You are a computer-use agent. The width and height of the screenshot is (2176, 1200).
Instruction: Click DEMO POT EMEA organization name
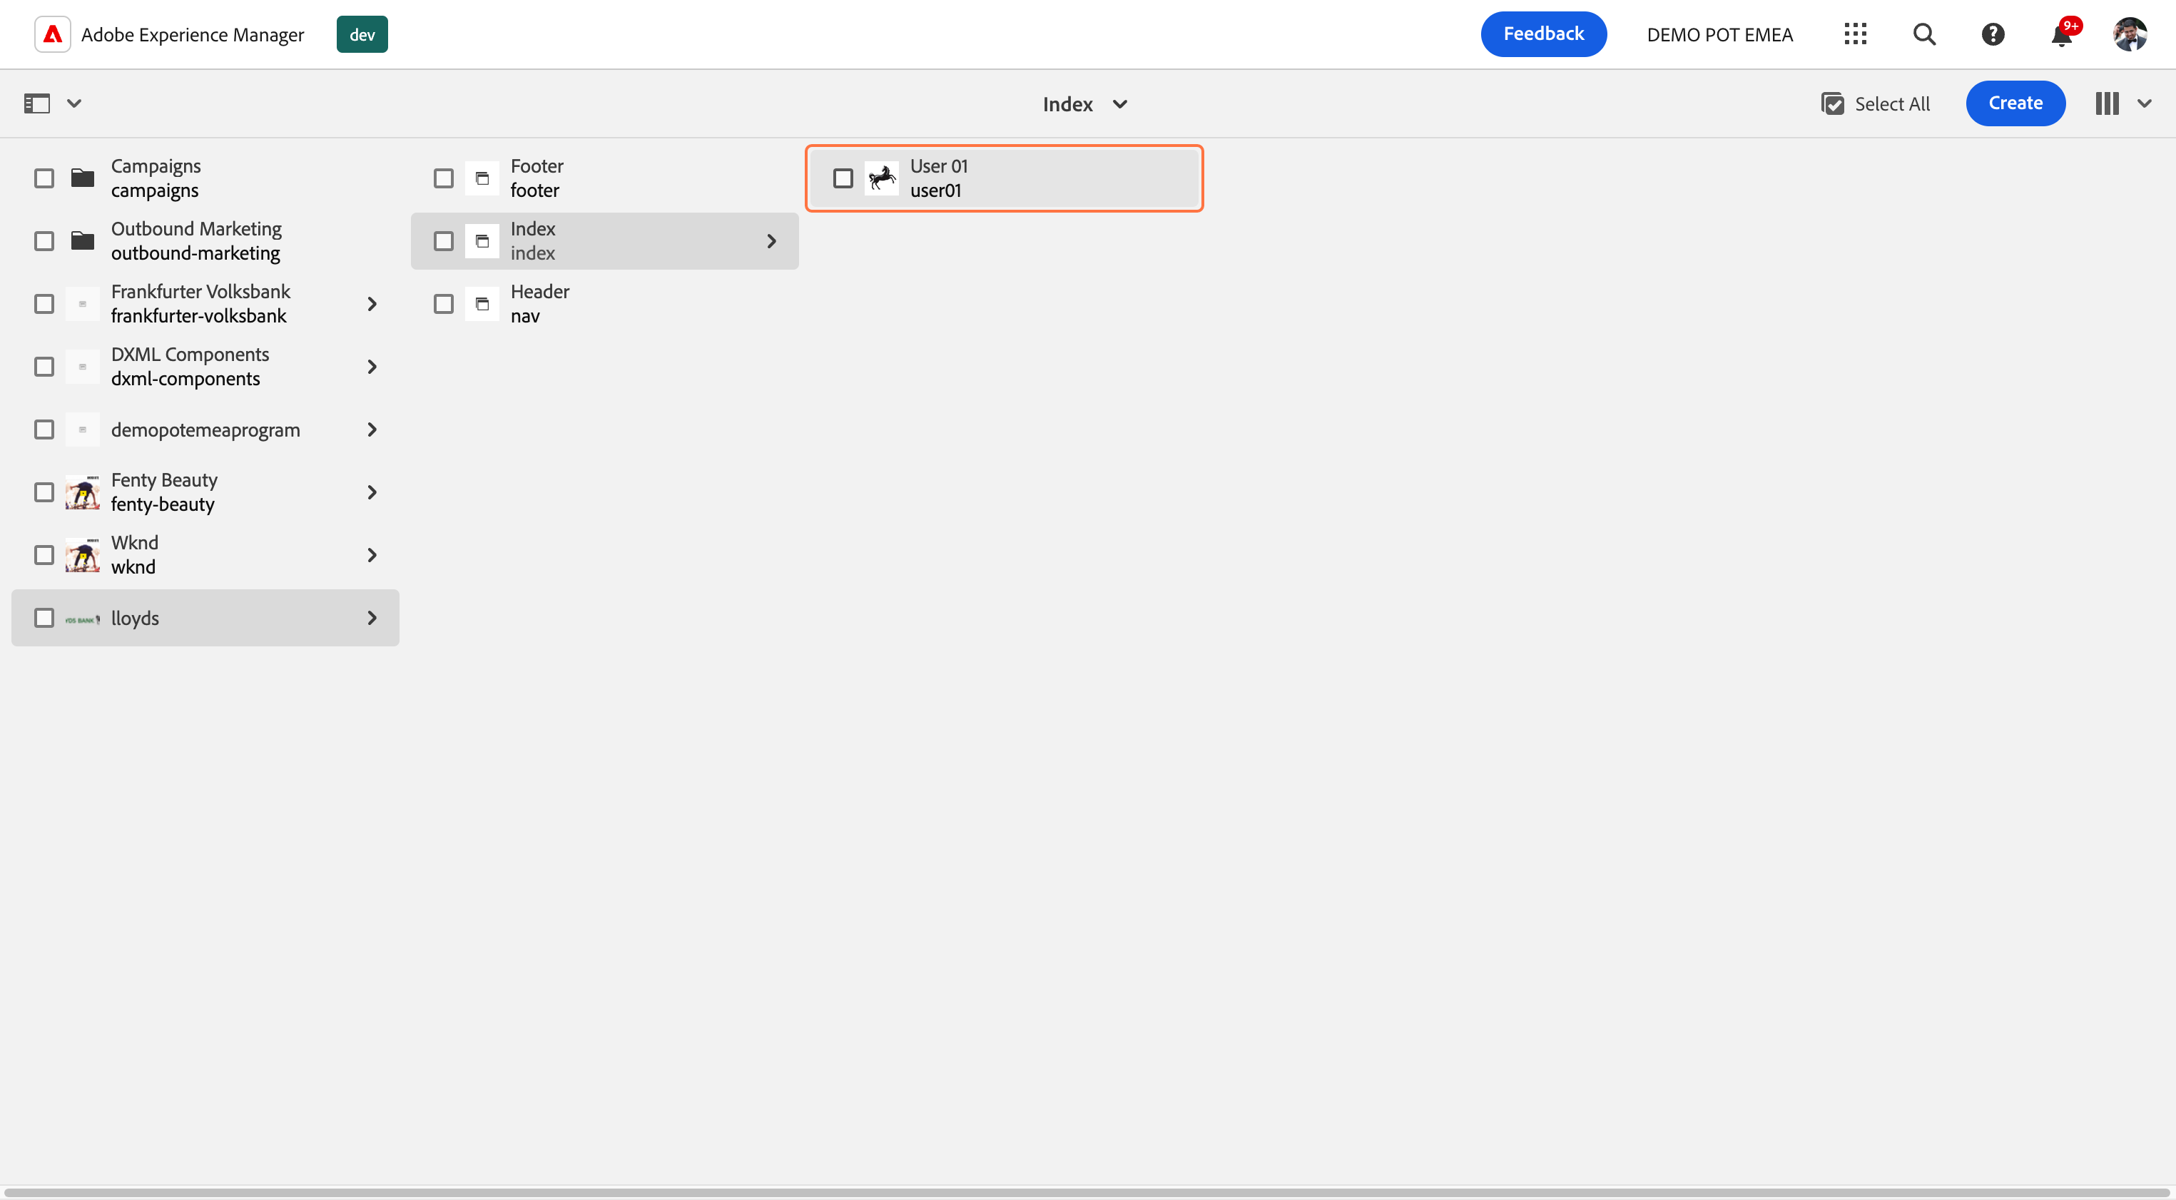click(x=1720, y=35)
